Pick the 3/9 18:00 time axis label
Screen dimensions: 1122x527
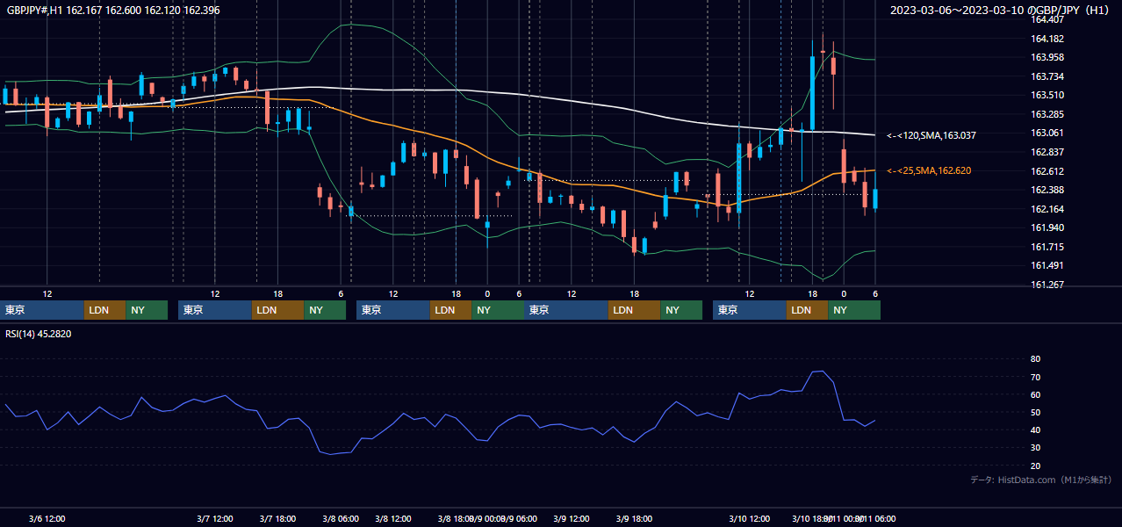(x=634, y=518)
